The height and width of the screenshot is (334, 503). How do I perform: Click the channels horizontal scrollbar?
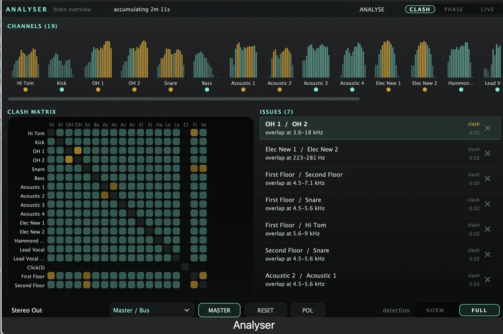point(184,99)
